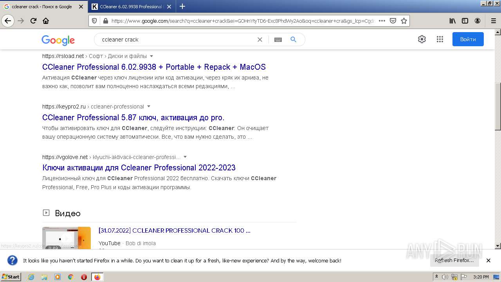Image resolution: width=501 pixels, height=282 pixels.
Task: Open the YouTube CCLEANER PROFESSIONAL CRACK video link
Action: coord(175,231)
